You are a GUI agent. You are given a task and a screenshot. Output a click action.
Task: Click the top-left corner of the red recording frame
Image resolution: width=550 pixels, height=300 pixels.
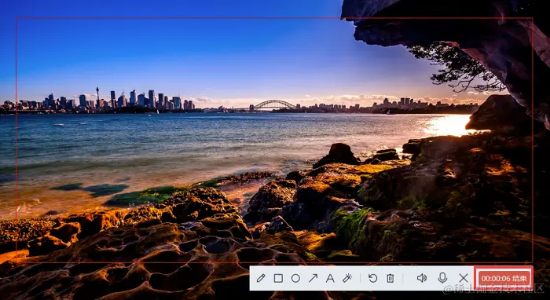[16, 18]
